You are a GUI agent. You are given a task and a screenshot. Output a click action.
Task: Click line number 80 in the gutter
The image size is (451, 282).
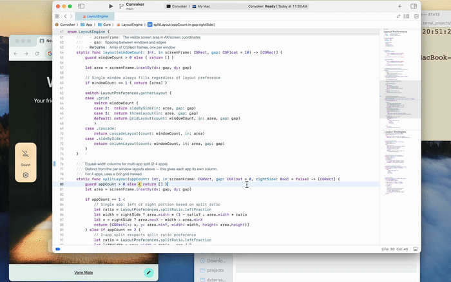[62, 184]
